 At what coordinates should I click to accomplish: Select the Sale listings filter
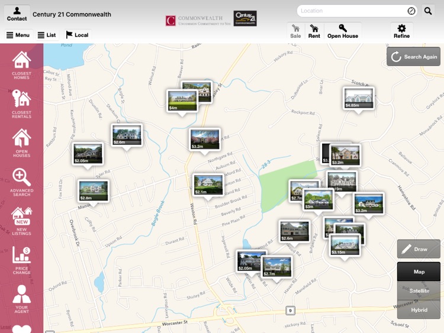(x=295, y=31)
